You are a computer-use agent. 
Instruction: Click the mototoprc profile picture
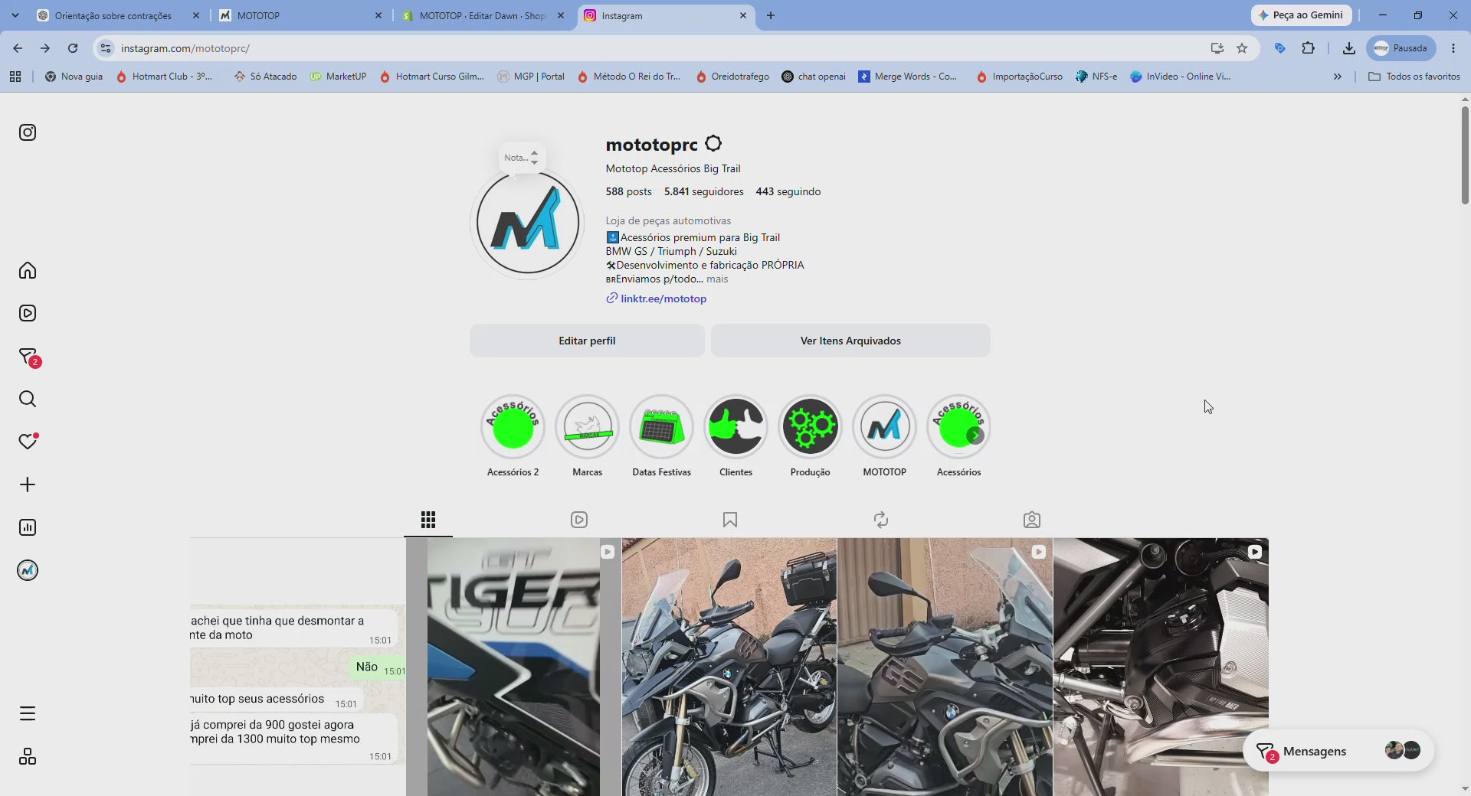(x=527, y=223)
